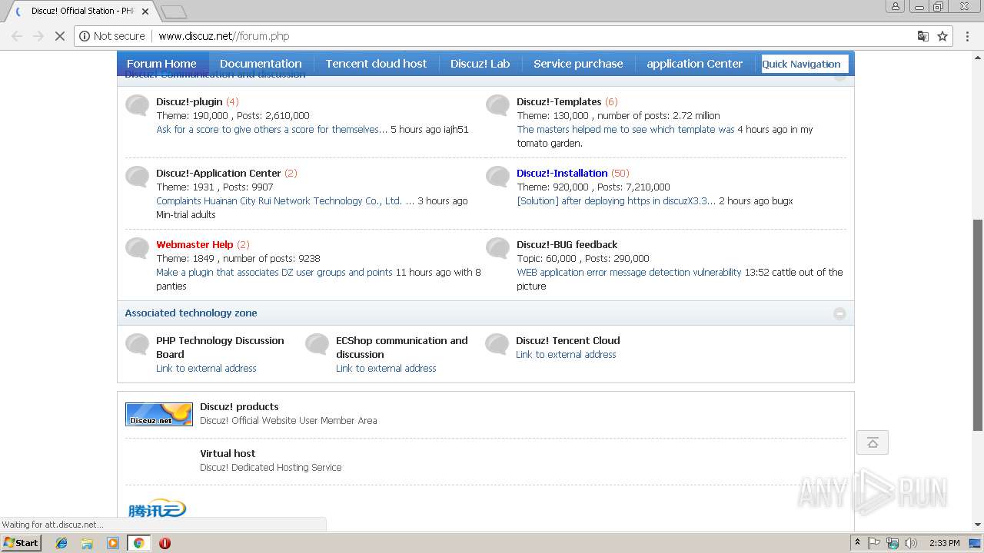Open the Virtual host link

pyautogui.click(x=228, y=453)
